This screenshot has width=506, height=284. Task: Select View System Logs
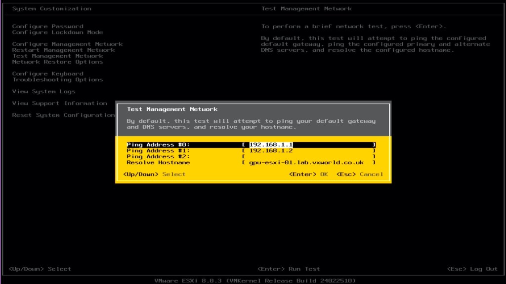pyautogui.click(x=43, y=91)
